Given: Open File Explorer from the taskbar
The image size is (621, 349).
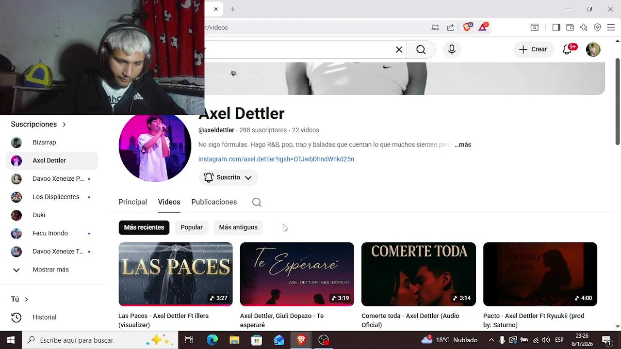Looking at the screenshot, I should click(234, 340).
